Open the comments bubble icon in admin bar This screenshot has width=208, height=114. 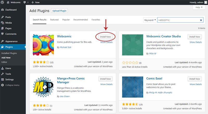pyautogui.click(x=24, y=2)
